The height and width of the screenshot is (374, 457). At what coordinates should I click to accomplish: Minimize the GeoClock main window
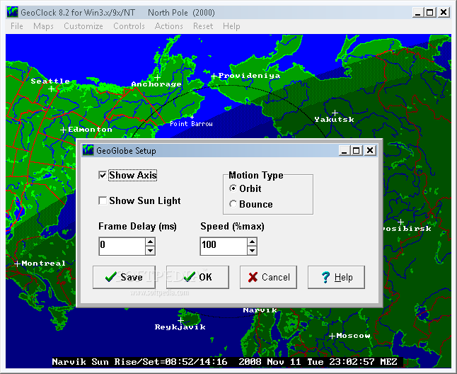(x=418, y=12)
